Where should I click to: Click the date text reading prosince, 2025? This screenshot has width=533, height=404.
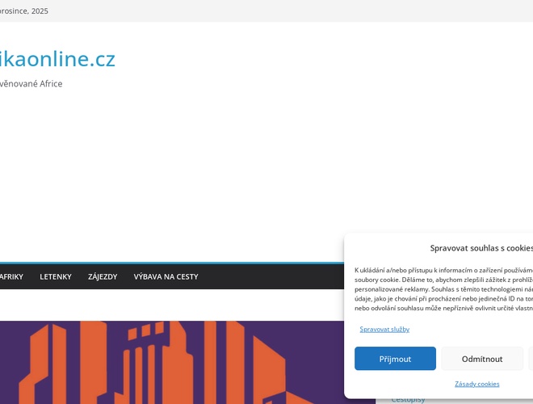[x=23, y=11]
